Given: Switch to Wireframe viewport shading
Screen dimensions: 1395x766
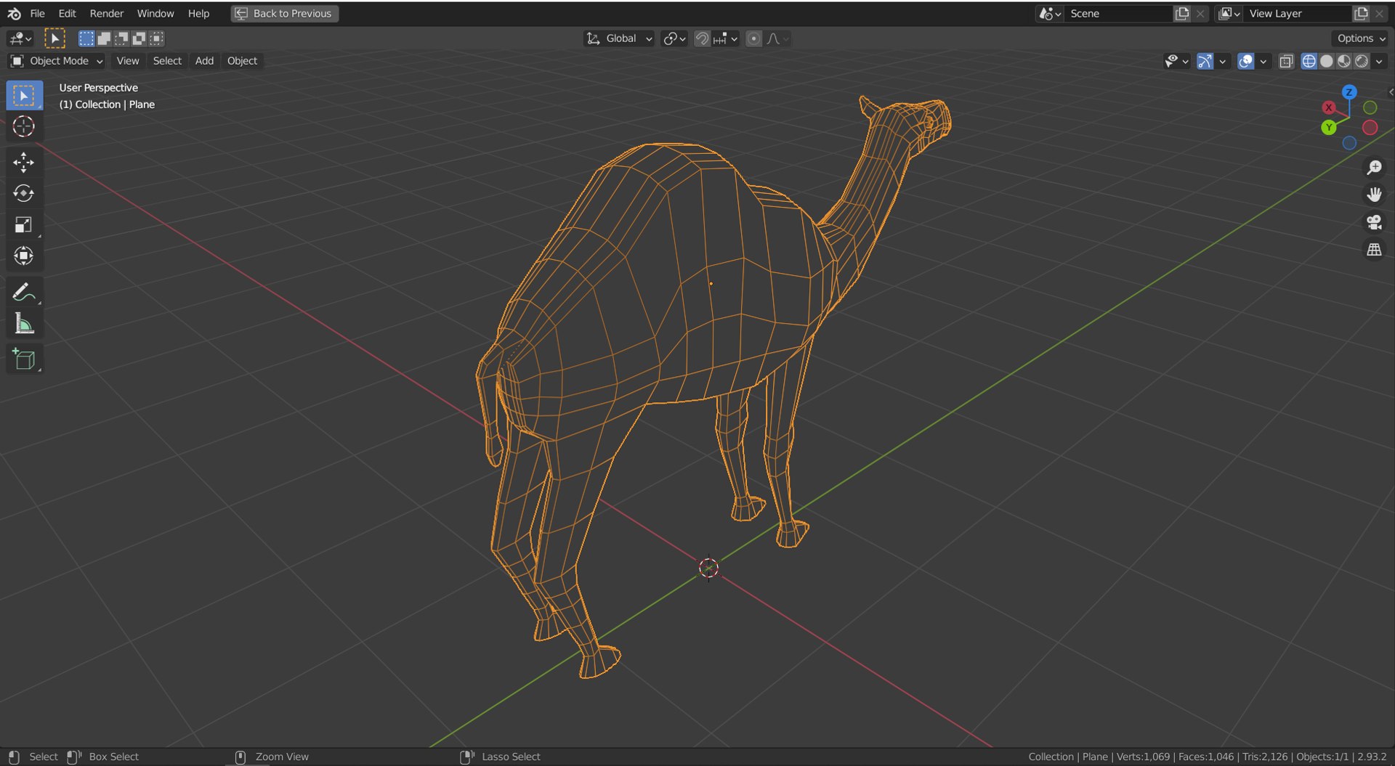Looking at the screenshot, I should [1309, 61].
